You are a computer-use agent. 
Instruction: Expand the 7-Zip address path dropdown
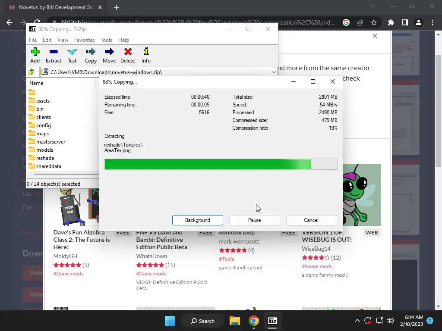pos(274,72)
